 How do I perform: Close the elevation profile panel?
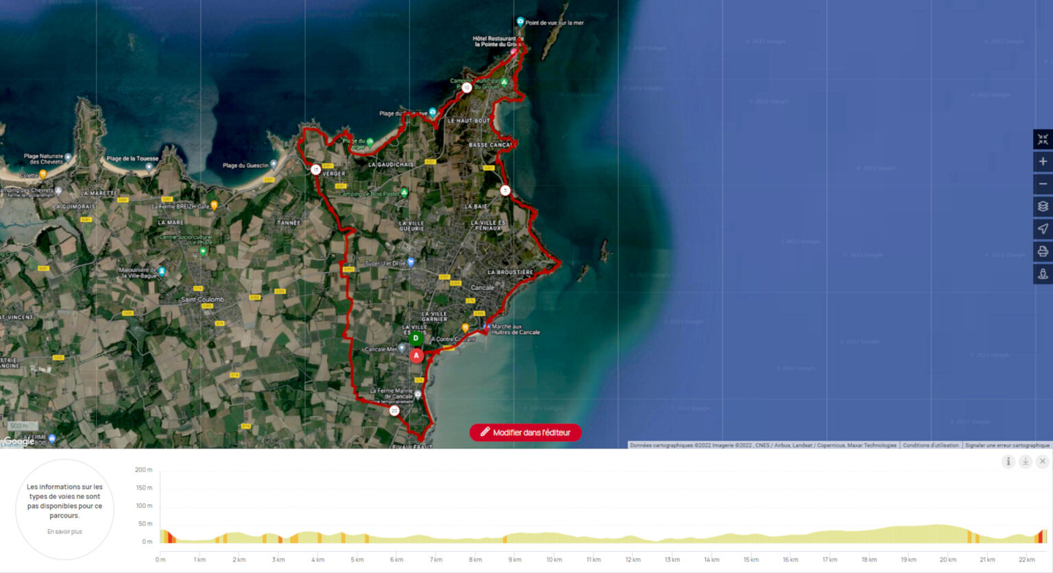[1042, 461]
